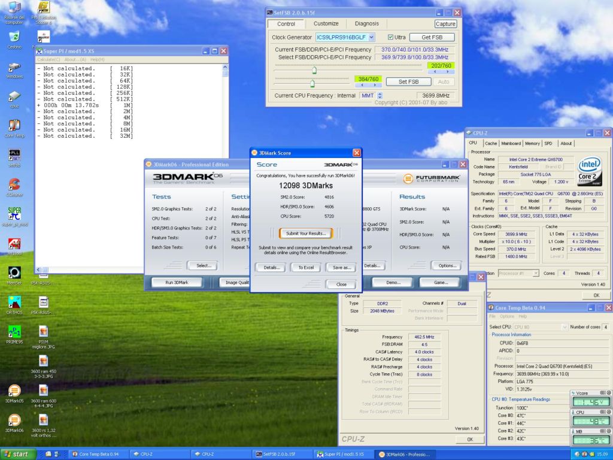Click Save as in the 3DMark Score dialog
Viewport: 613px width, 460px height.
point(341,268)
